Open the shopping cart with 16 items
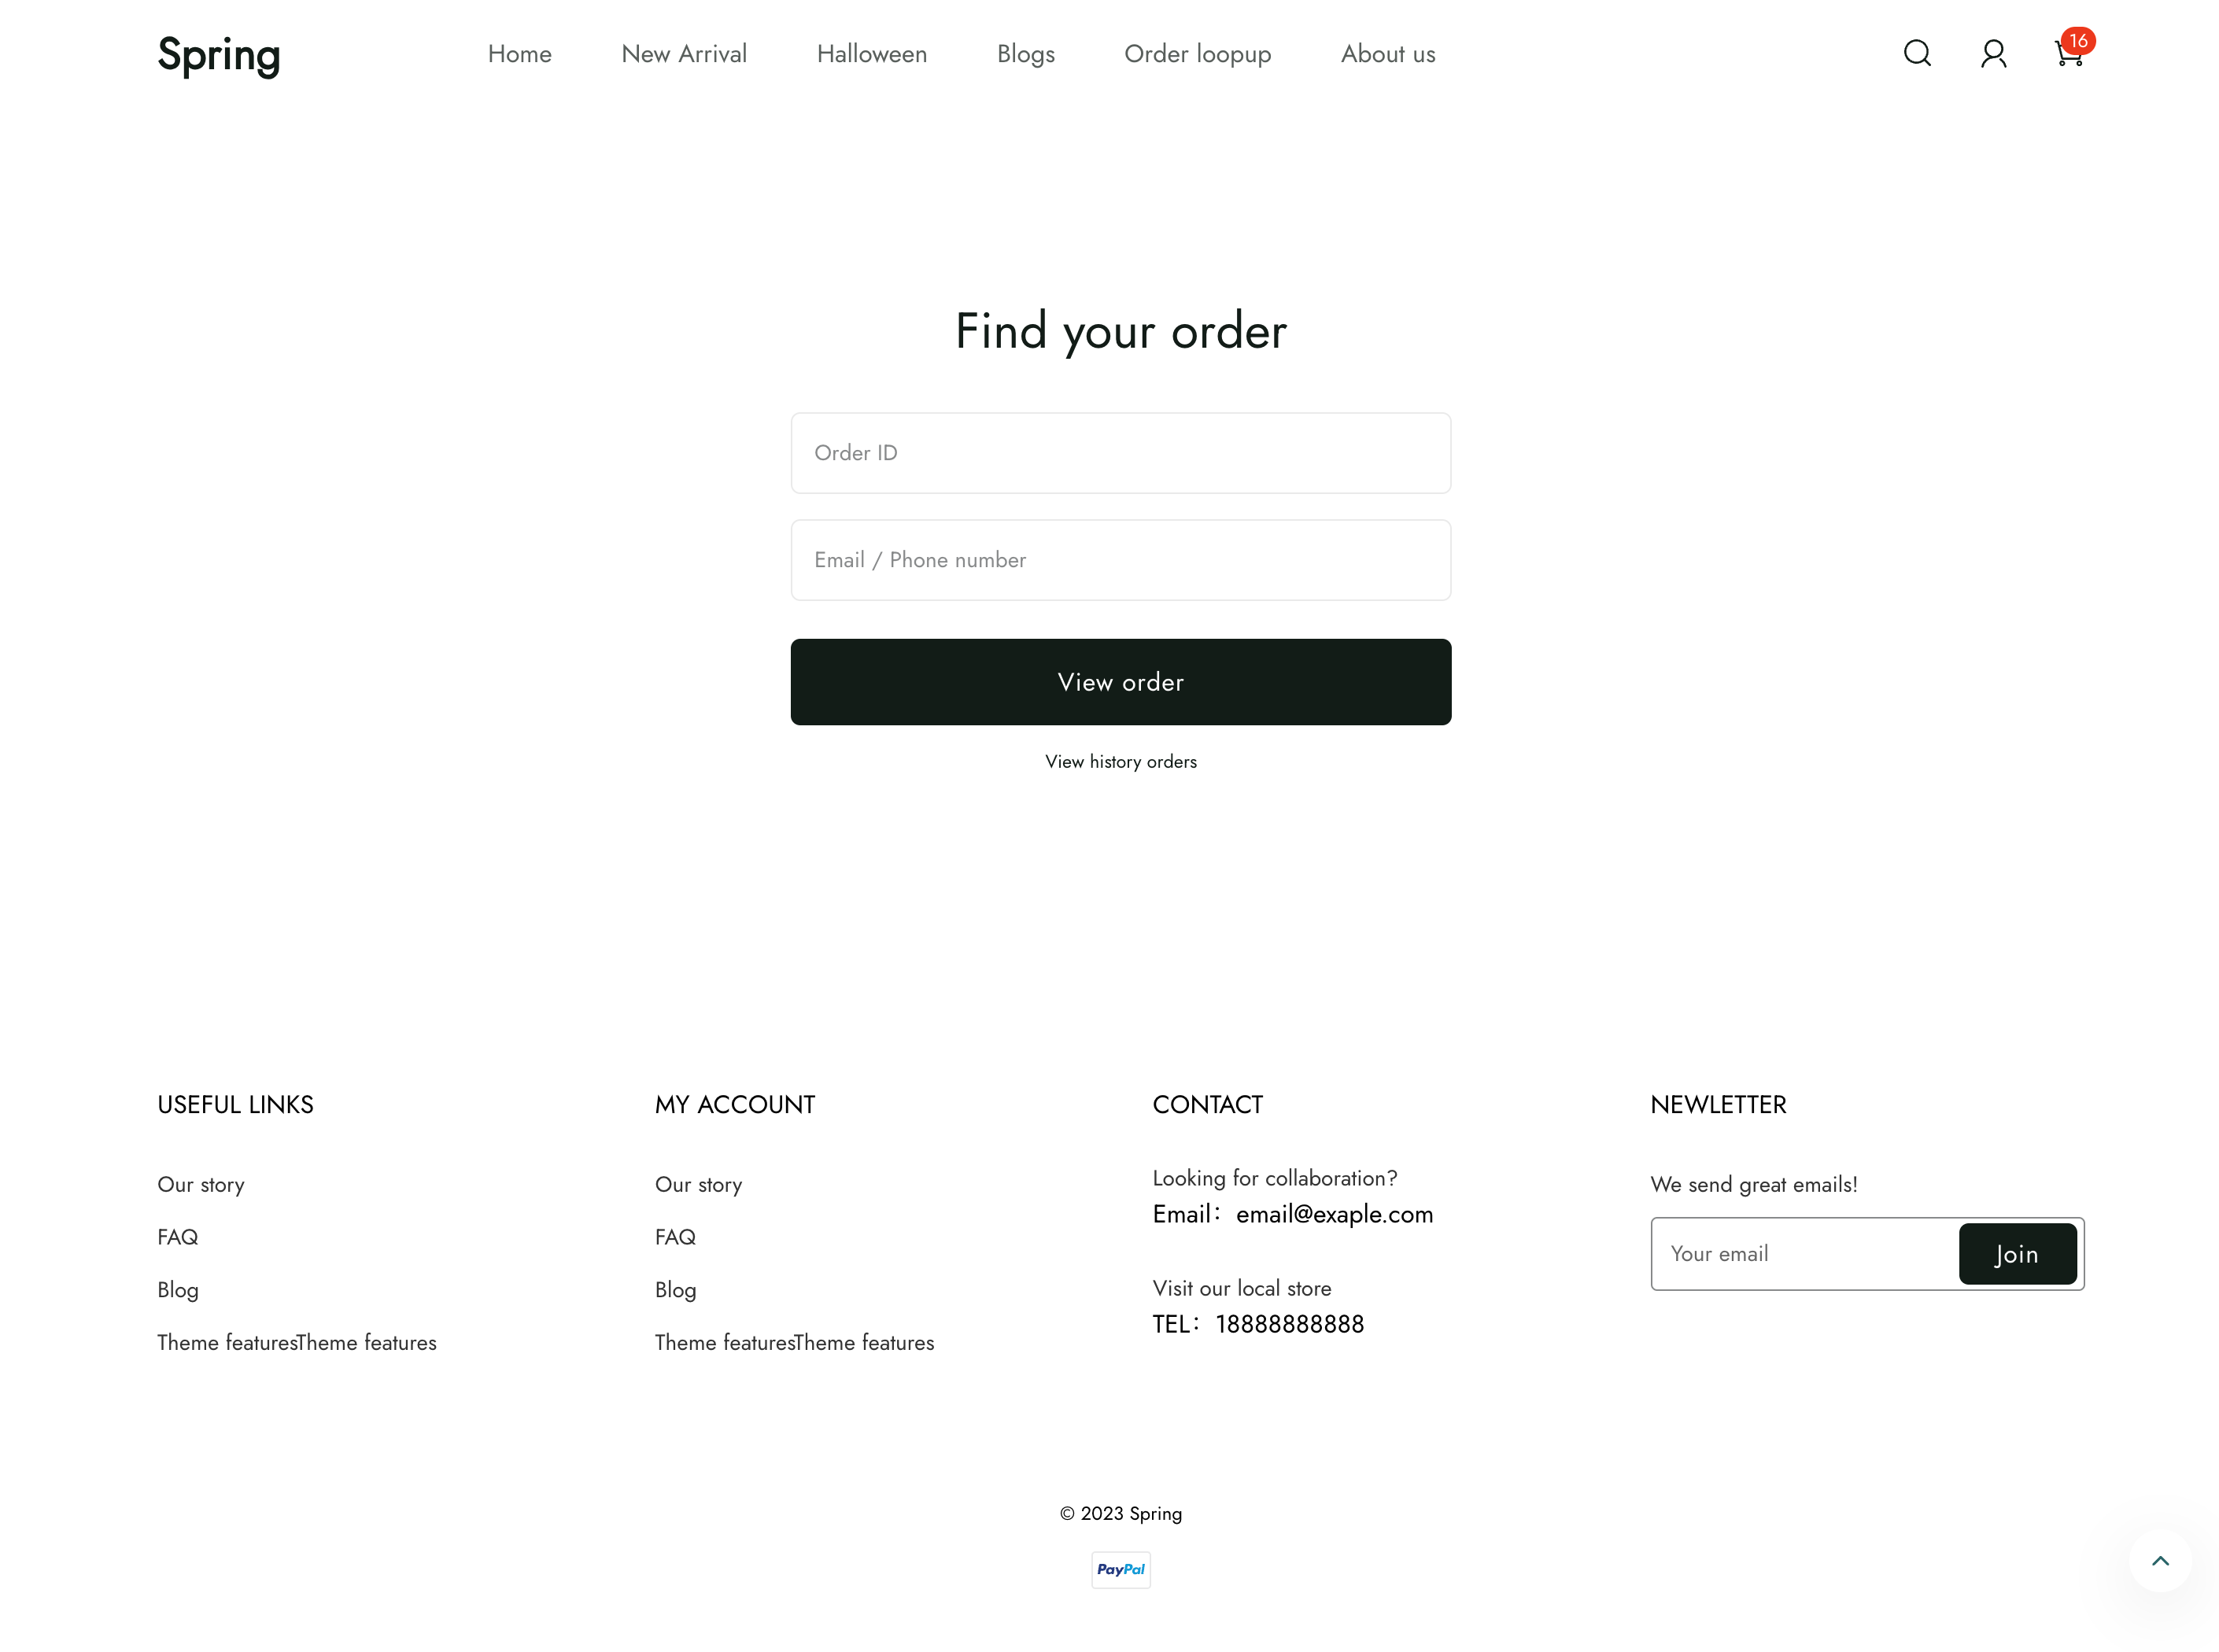This screenshot has width=2219, height=1652. tap(2068, 53)
